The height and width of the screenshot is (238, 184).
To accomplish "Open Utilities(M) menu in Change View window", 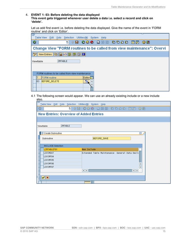I will point(82,37).
